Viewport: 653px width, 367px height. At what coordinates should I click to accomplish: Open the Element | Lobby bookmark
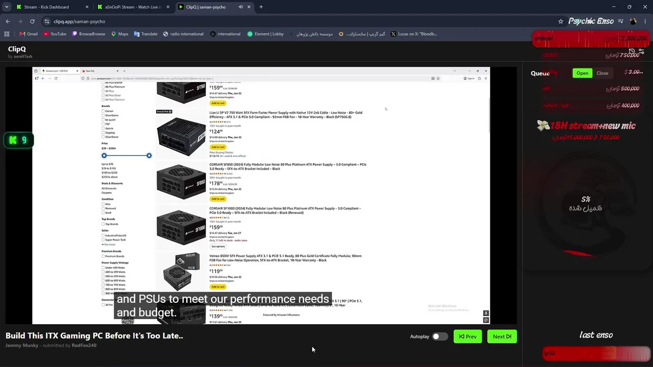(265, 34)
